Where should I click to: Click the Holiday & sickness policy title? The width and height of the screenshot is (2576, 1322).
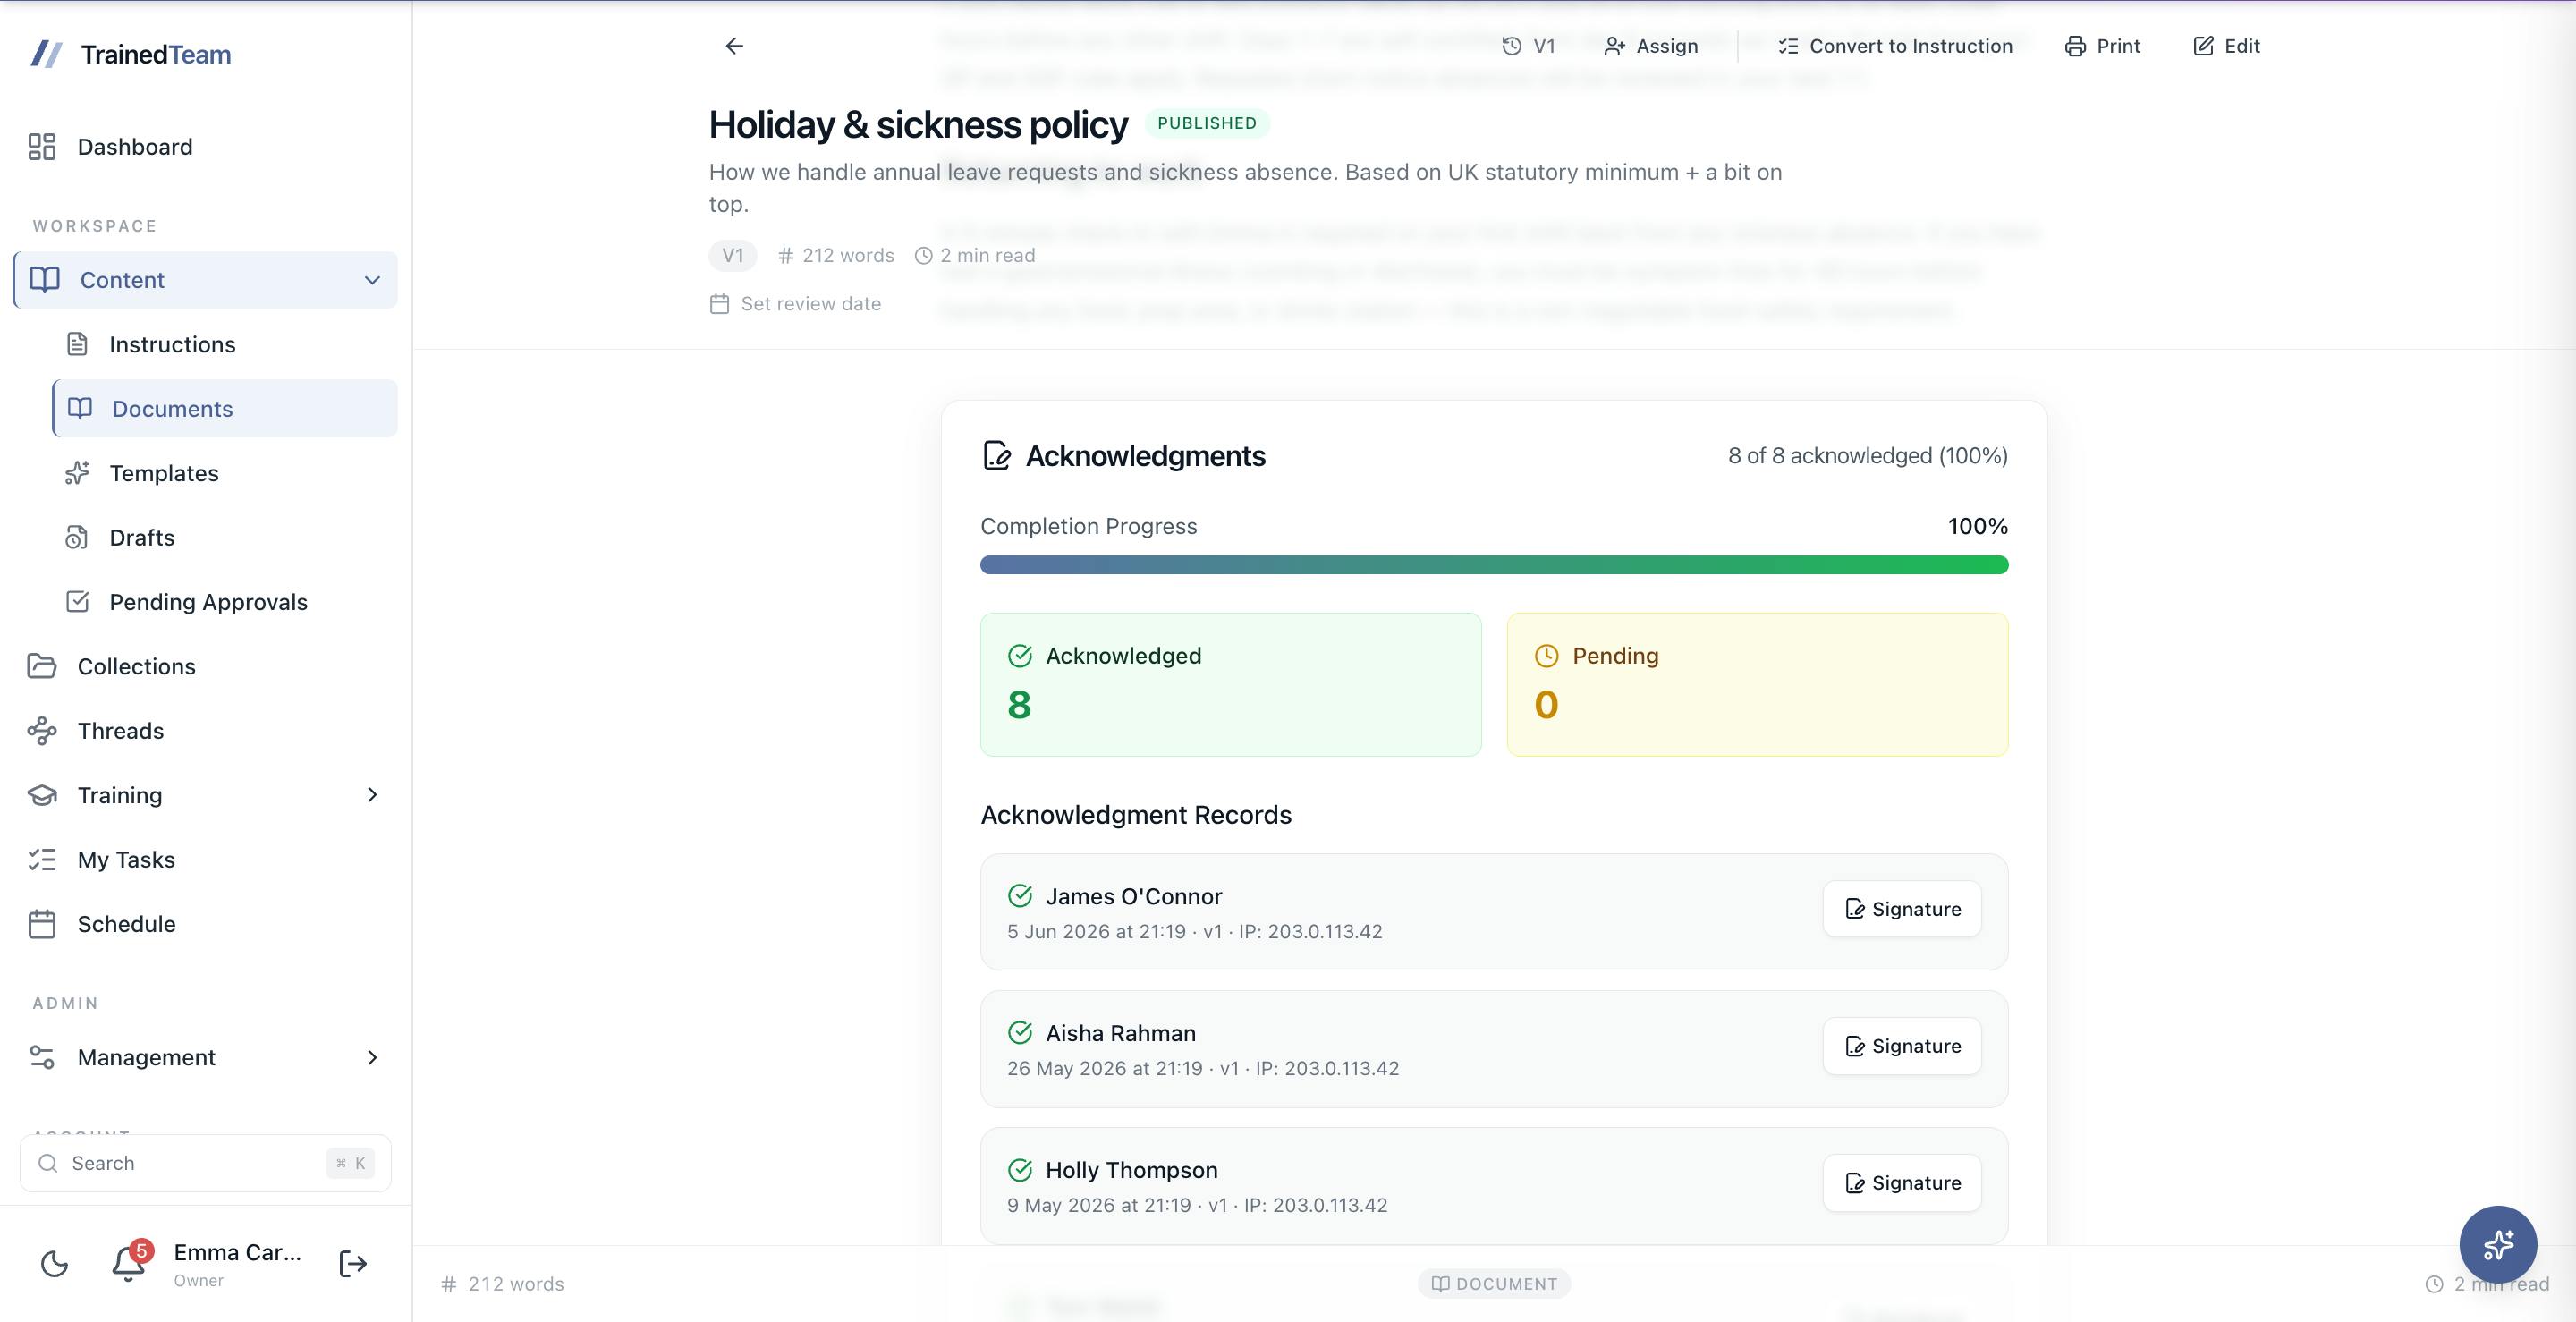[918, 124]
